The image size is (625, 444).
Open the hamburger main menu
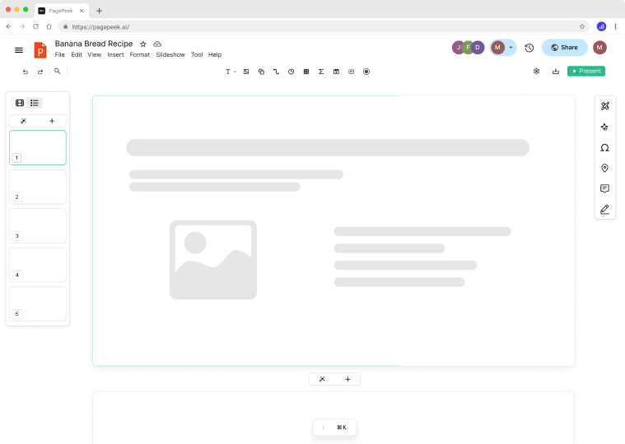click(19, 50)
